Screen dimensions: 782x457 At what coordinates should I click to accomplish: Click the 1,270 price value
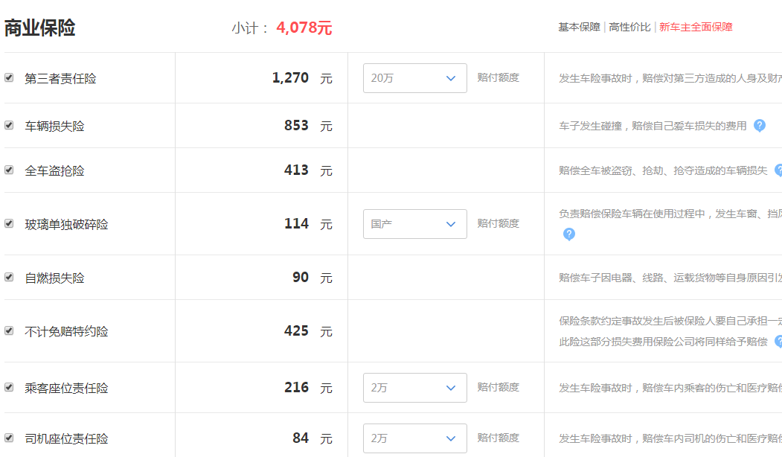click(290, 78)
